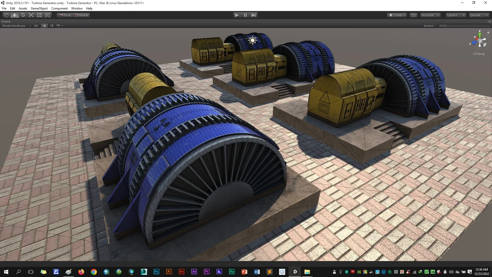The width and height of the screenshot is (492, 277).
Task: Pause the game preview
Action: [x=245, y=15]
